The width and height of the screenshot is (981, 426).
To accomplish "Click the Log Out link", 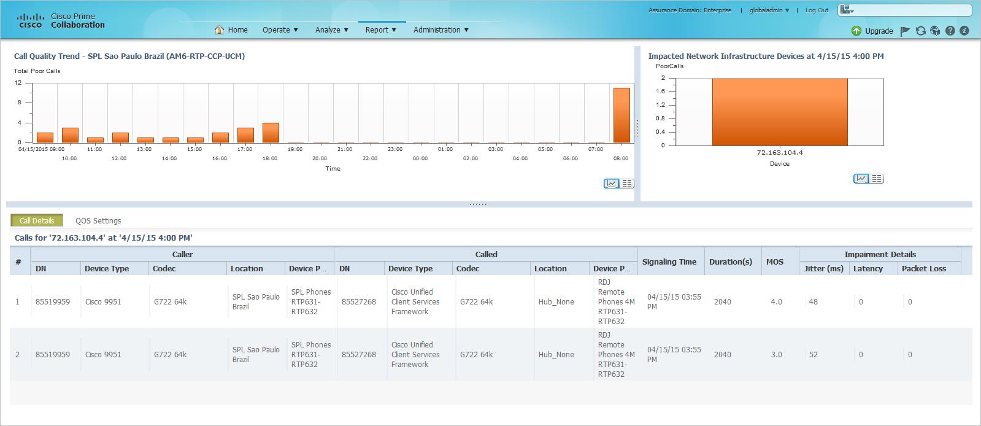I will click(817, 10).
